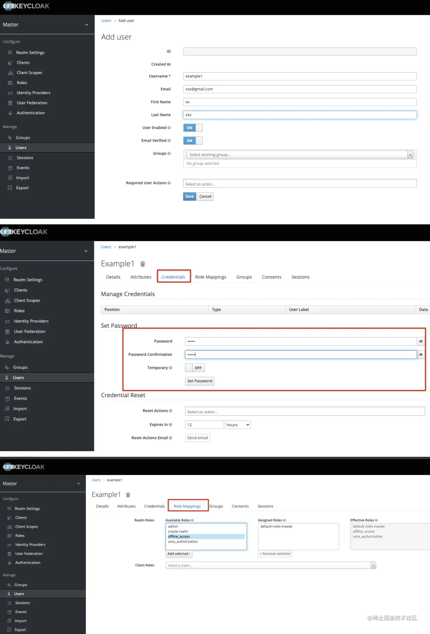Click the Roles list icon on Credentials page sidebar
Image resolution: width=430 pixels, height=634 pixels.
[7, 311]
